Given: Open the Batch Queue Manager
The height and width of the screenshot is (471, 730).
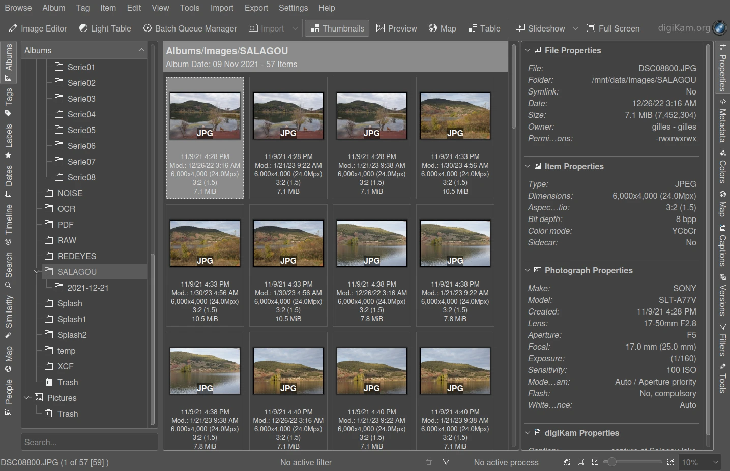Looking at the screenshot, I should pos(190,28).
